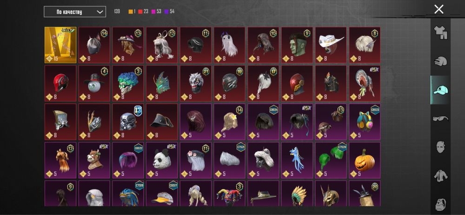This screenshot has width=465, height=215.
Task: Select the face mask category icon
Action: click(x=440, y=147)
